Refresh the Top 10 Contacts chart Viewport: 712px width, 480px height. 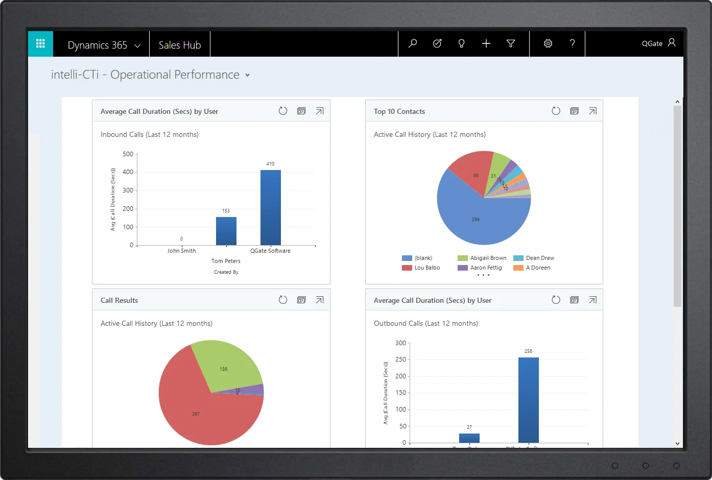coord(556,111)
